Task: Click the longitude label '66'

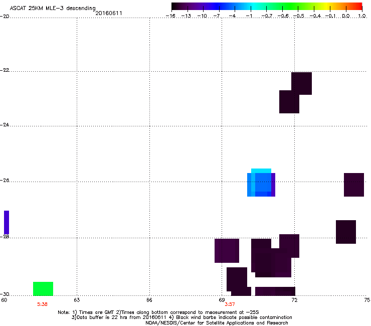Action: point(149,300)
